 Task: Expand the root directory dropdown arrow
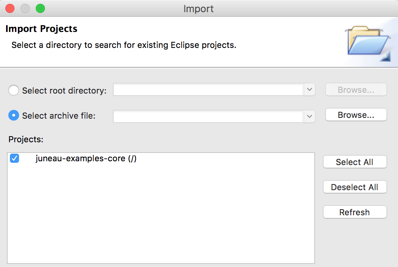(309, 90)
